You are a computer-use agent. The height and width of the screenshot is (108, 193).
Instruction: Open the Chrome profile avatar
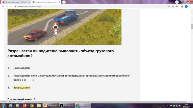coord(186,7)
